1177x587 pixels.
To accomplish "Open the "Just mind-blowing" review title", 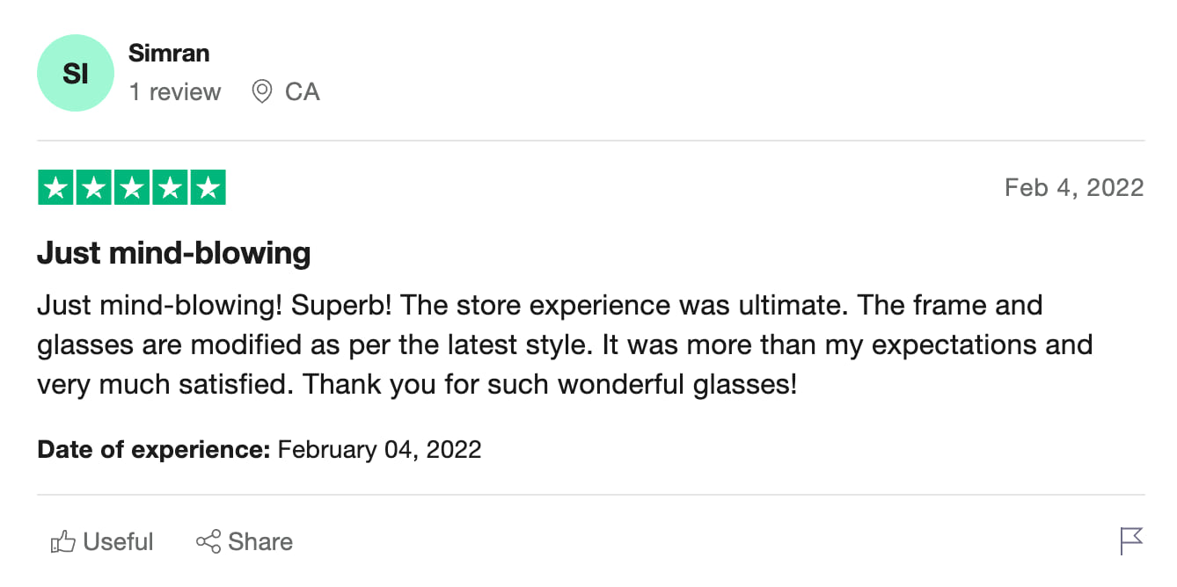I will [173, 254].
